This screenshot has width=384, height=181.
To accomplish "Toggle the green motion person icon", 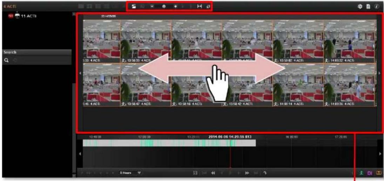I will coord(361,173).
